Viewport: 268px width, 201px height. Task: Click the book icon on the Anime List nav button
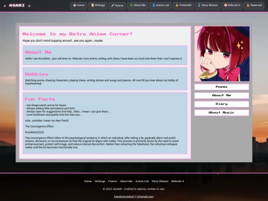pyautogui.click(x=153, y=5)
